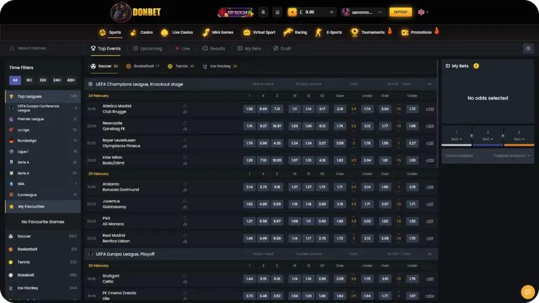Open statistics icon for Juventus match
Screen dimensions: 539x303
tap(185, 207)
